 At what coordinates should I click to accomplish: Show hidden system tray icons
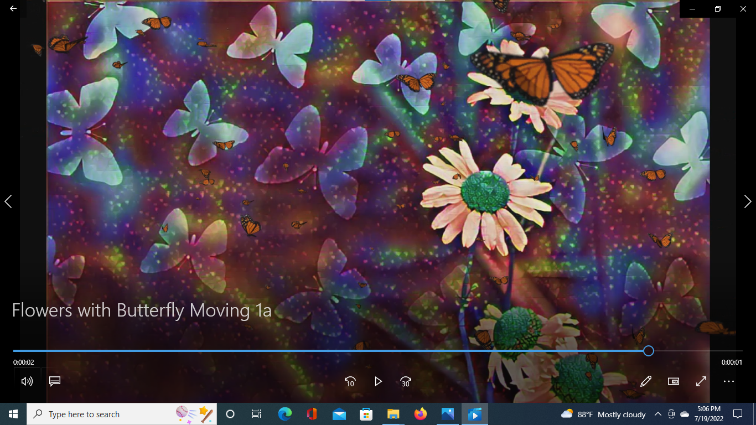(658, 414)
